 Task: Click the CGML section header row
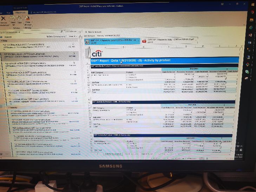(x=164, y=102)
